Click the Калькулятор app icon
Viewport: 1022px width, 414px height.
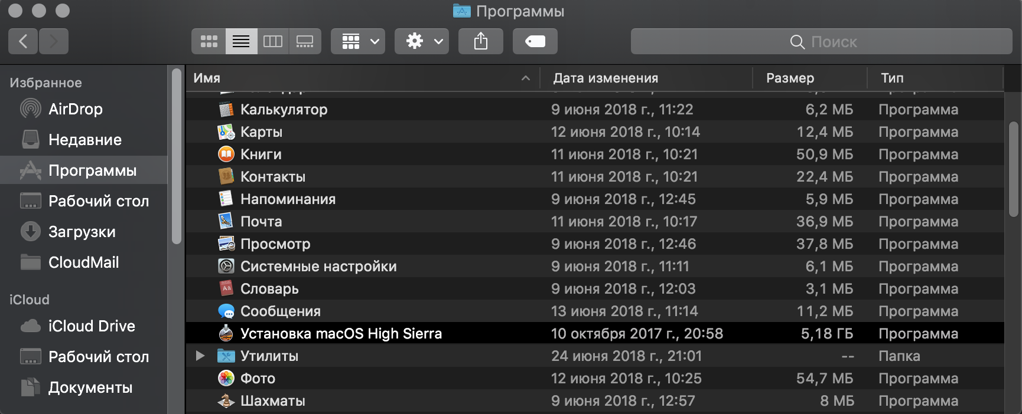click(226, 109)
